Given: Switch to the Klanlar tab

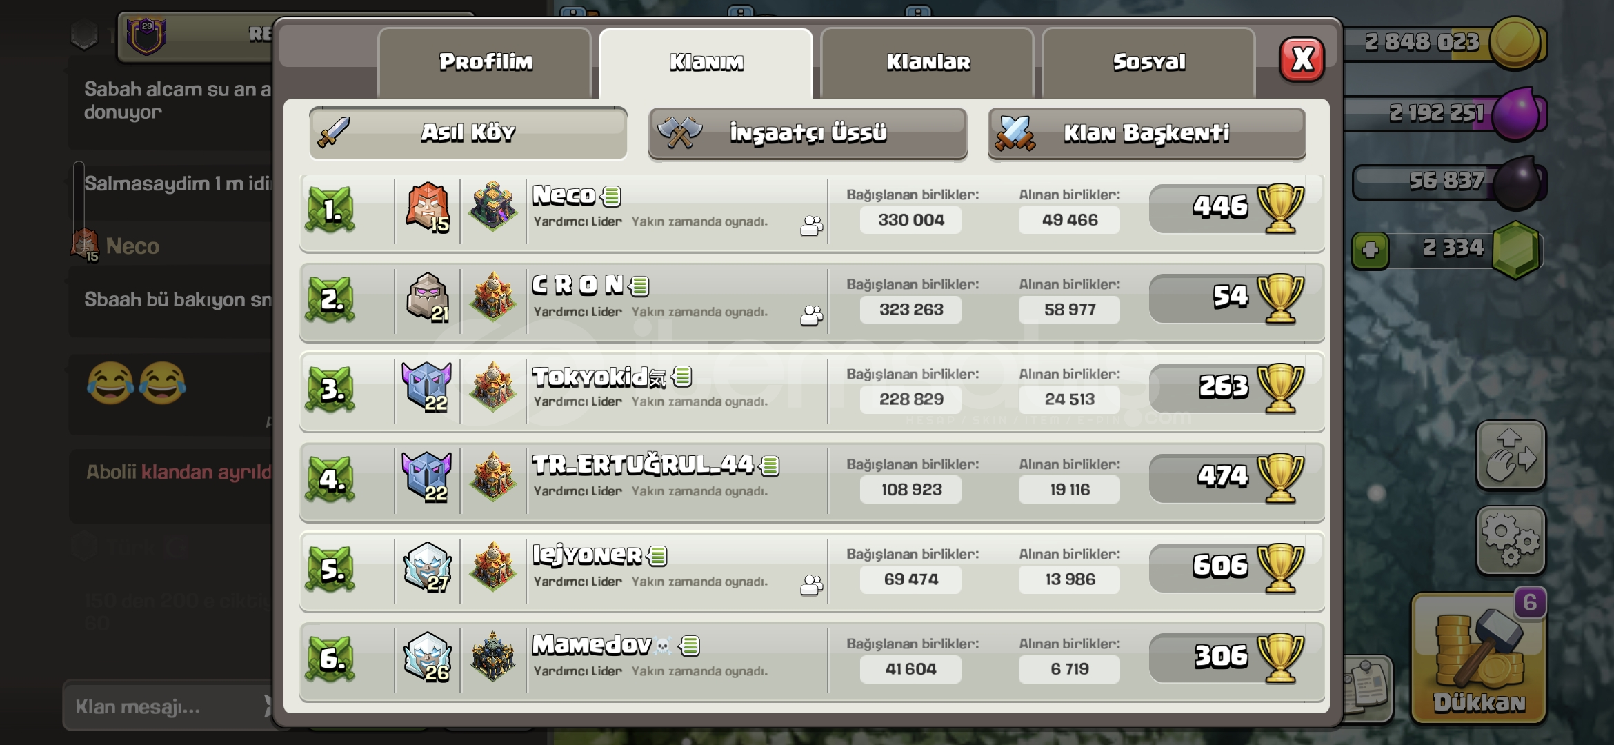Looking at the screenshot, I should [x=928, y=63].
